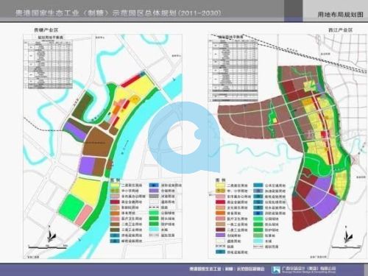Pick the orange swatch in right map legend
Image resolution: width=368 pixels, height=276 pixels.
pyautogui.click(x=220, y=213)
